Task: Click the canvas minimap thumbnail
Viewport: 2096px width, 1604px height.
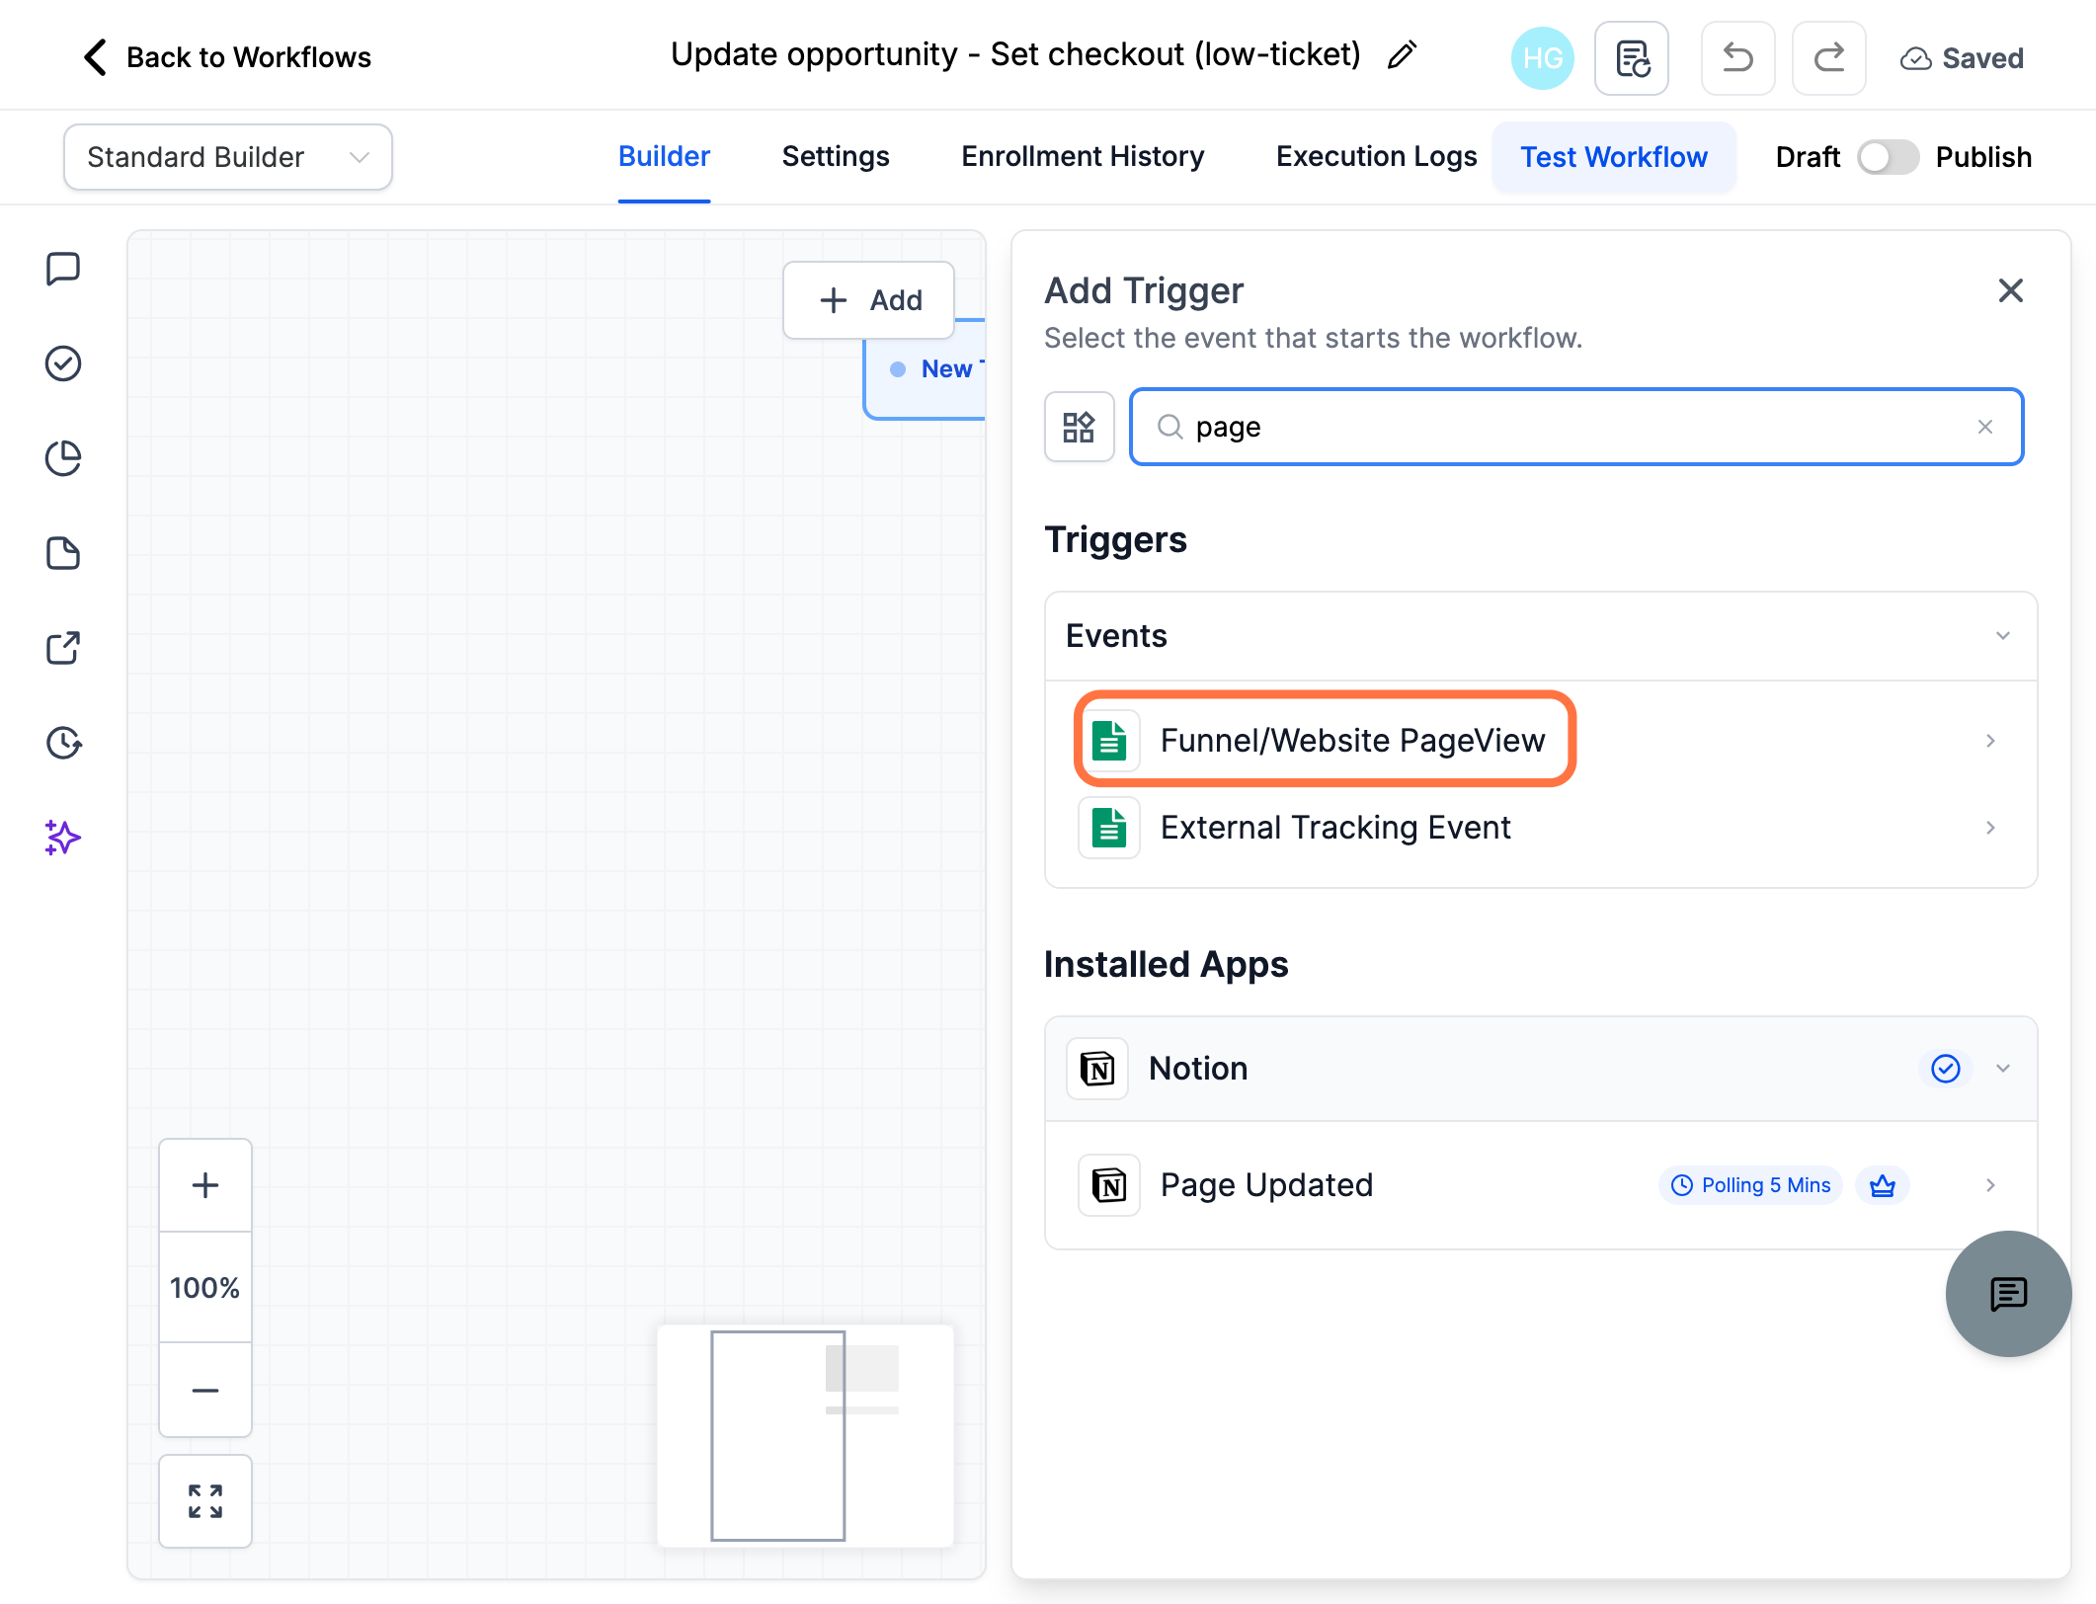Action: pos(805,1436)
